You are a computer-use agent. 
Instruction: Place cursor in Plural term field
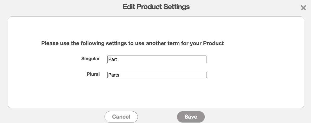click(157, 75)
